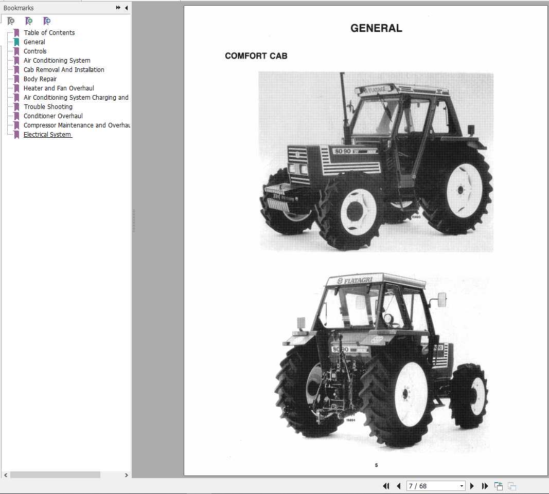Viewport: 549px width, 494px height.
Task: Open Air Conditioning System Charging bookmark
Action: coord(76,98)
